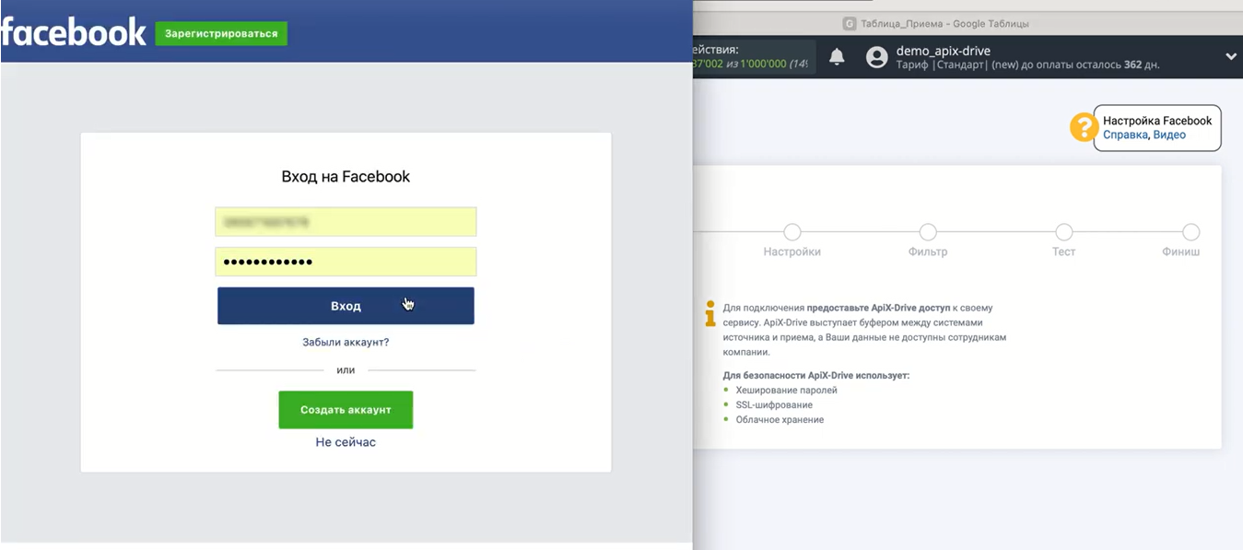Open the Справка help link
This screenshot has width=1243, height=550.
coord(1125,135)
